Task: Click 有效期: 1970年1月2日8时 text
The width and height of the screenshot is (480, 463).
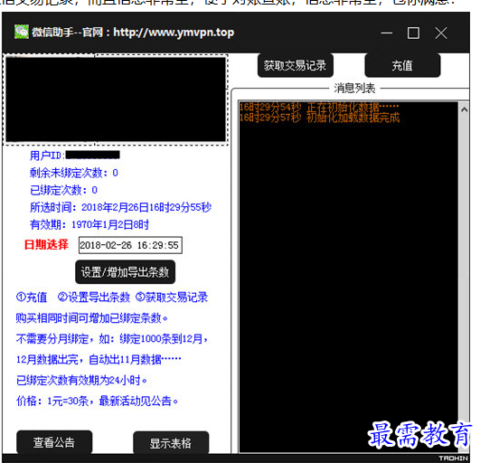Action: click(x=89, y=225)
